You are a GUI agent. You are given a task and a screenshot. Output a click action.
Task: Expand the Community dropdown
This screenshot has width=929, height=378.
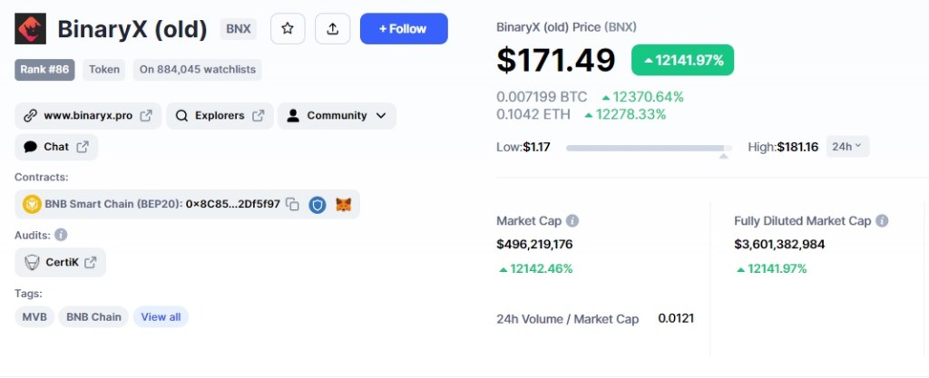[x=337, y=115]
